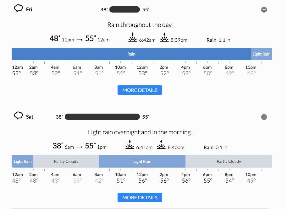
Task: Select Friday's Light Rain timeline segment
Action: 261,54
